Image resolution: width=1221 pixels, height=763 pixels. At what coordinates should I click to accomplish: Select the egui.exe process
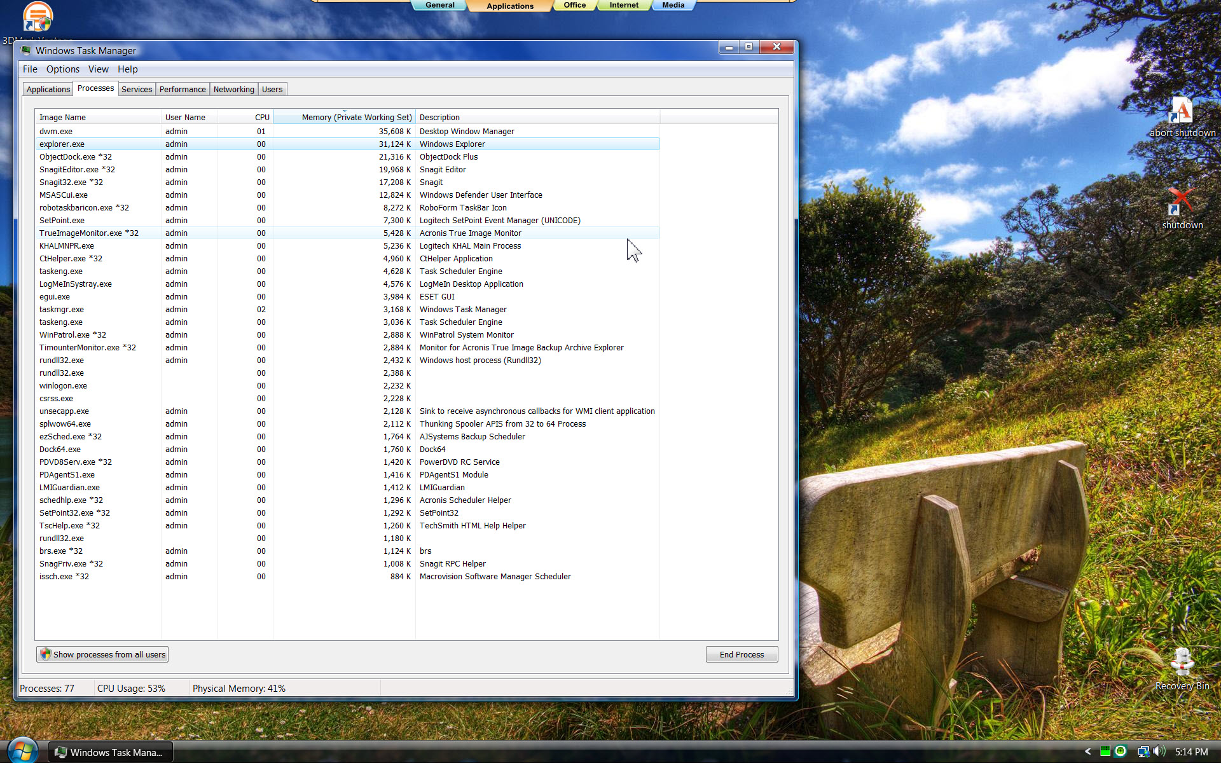(x=348, y=297)
